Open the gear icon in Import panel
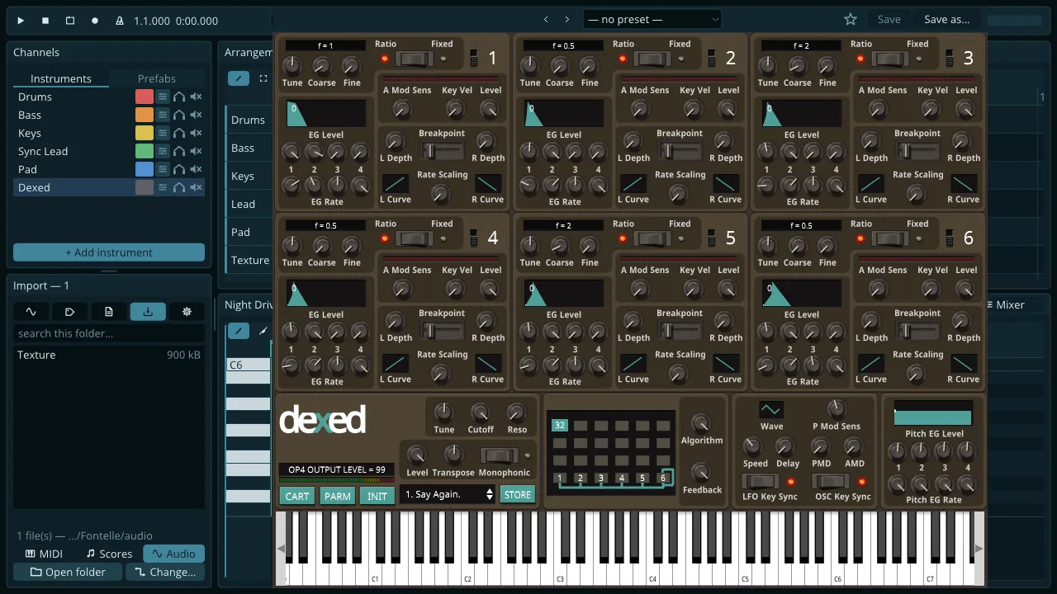 (187, 311)
